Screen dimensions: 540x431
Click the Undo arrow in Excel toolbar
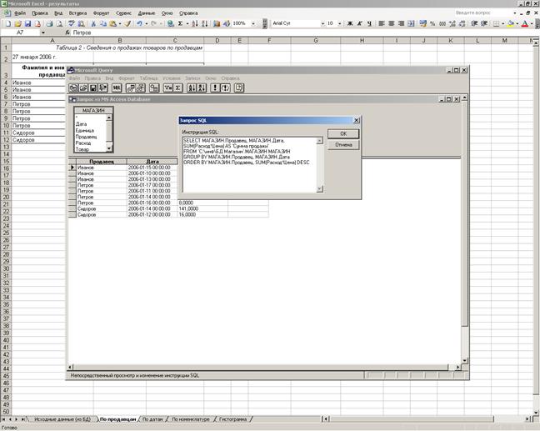[x=139, y=23]
